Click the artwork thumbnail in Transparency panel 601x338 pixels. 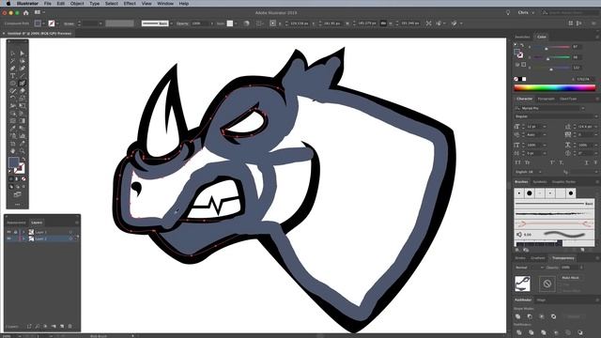click(x=522, y=284)
